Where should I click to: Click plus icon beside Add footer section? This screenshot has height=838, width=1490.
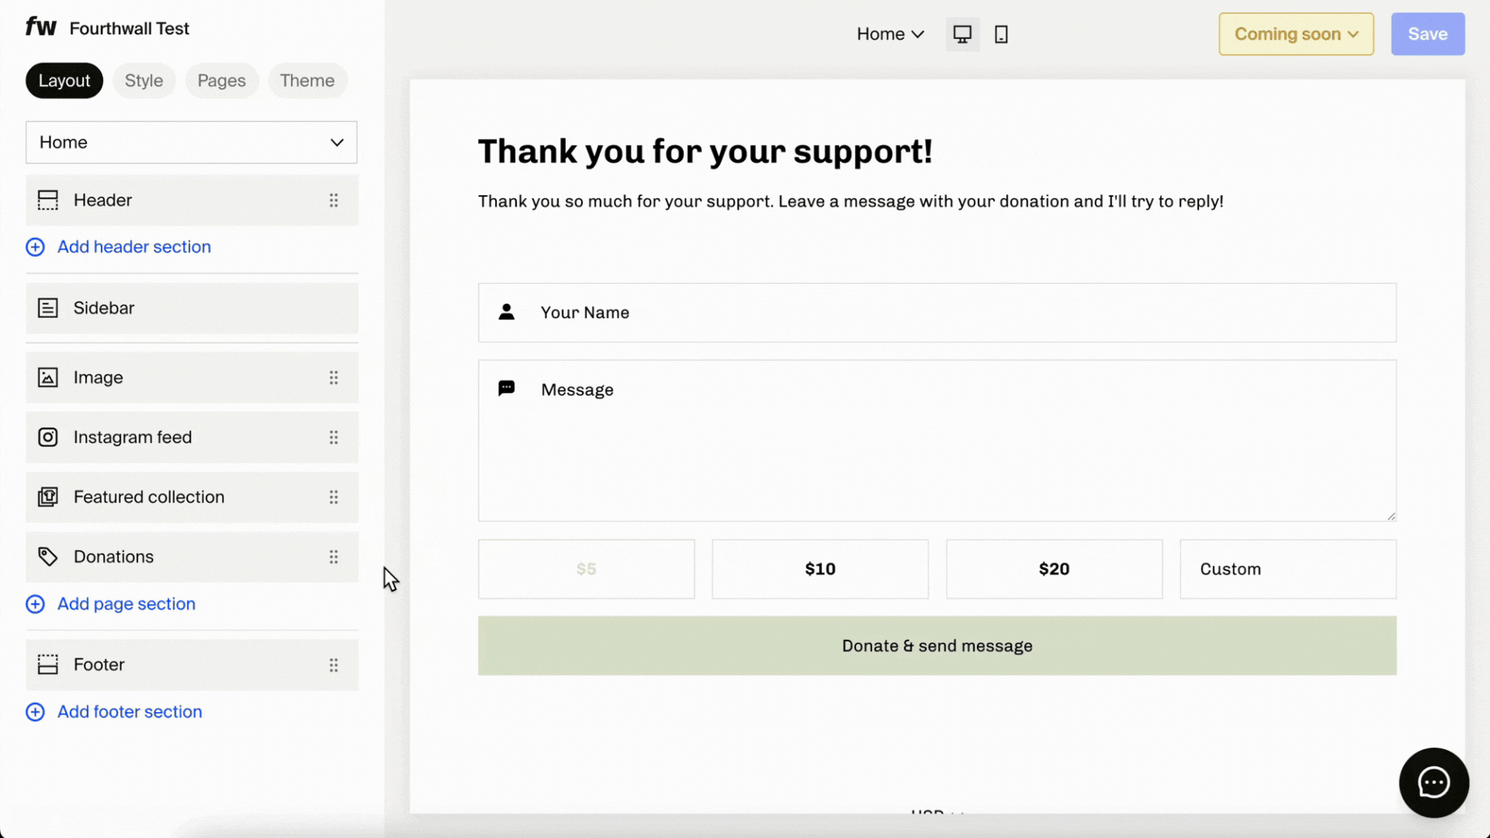tap(35, 712)
